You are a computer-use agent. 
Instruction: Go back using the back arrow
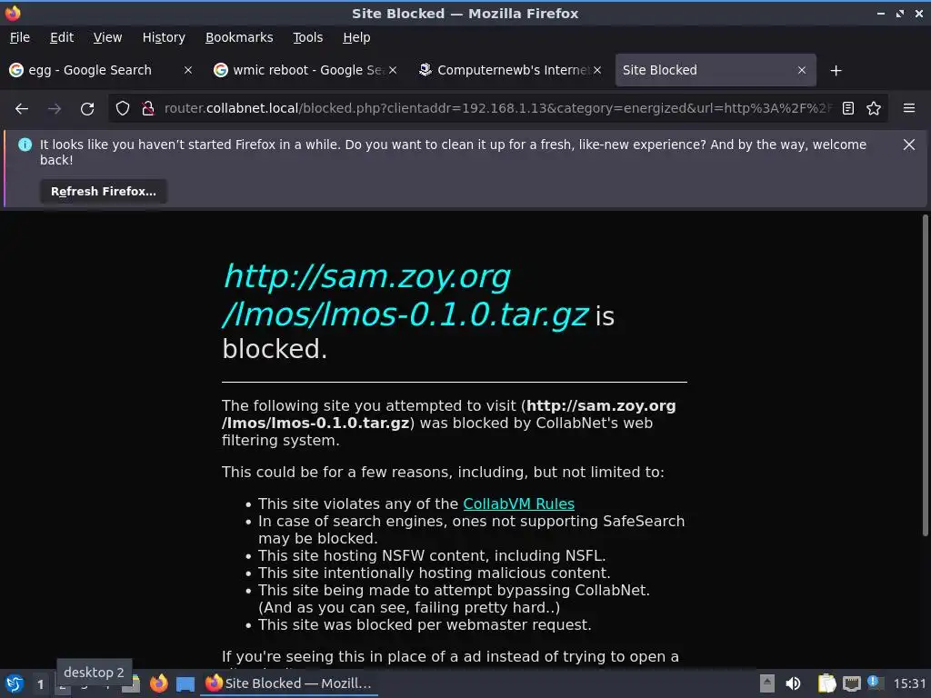pyautogui.click(x=22, y=109)
